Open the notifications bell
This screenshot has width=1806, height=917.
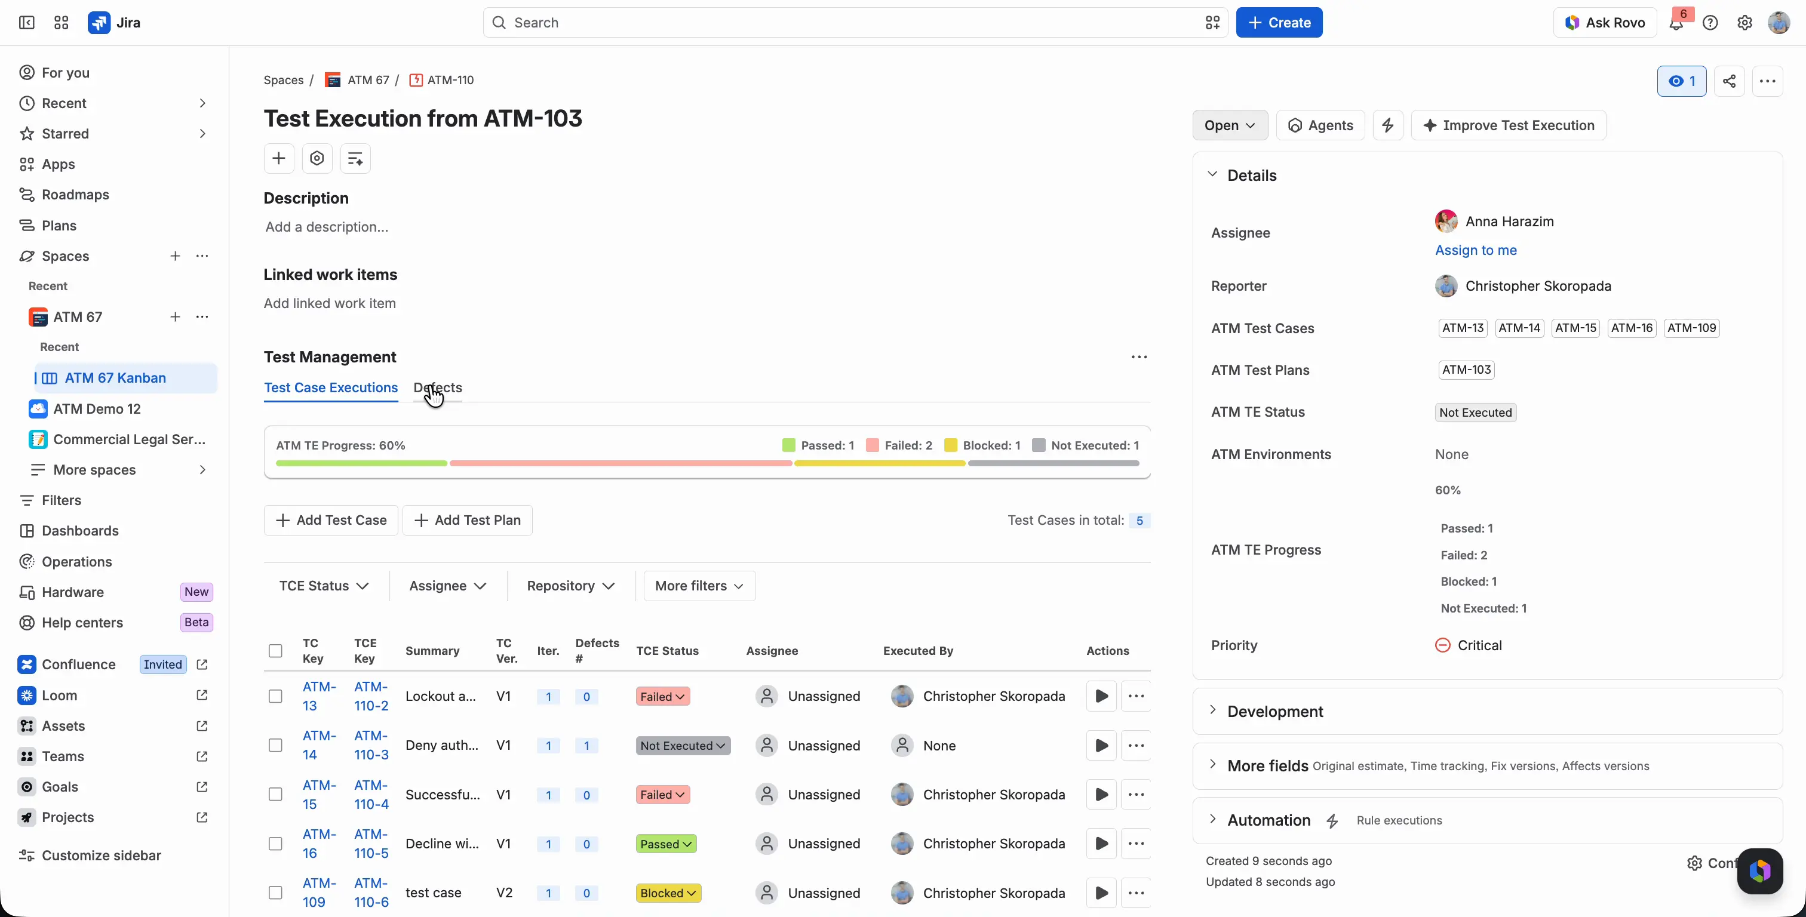tap(1676, 23)
